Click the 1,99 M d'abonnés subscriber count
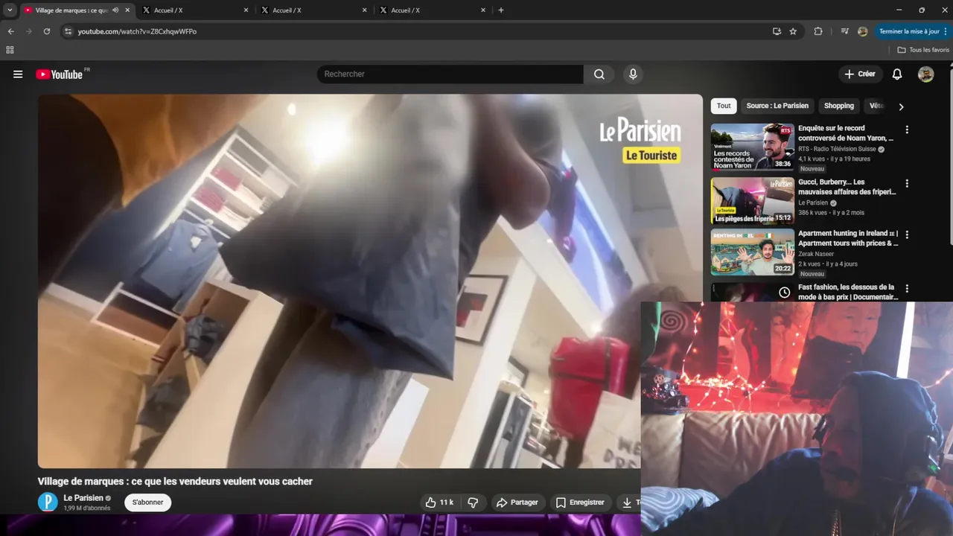The width and height of the screenshot is (953, 536). [87, 508]
